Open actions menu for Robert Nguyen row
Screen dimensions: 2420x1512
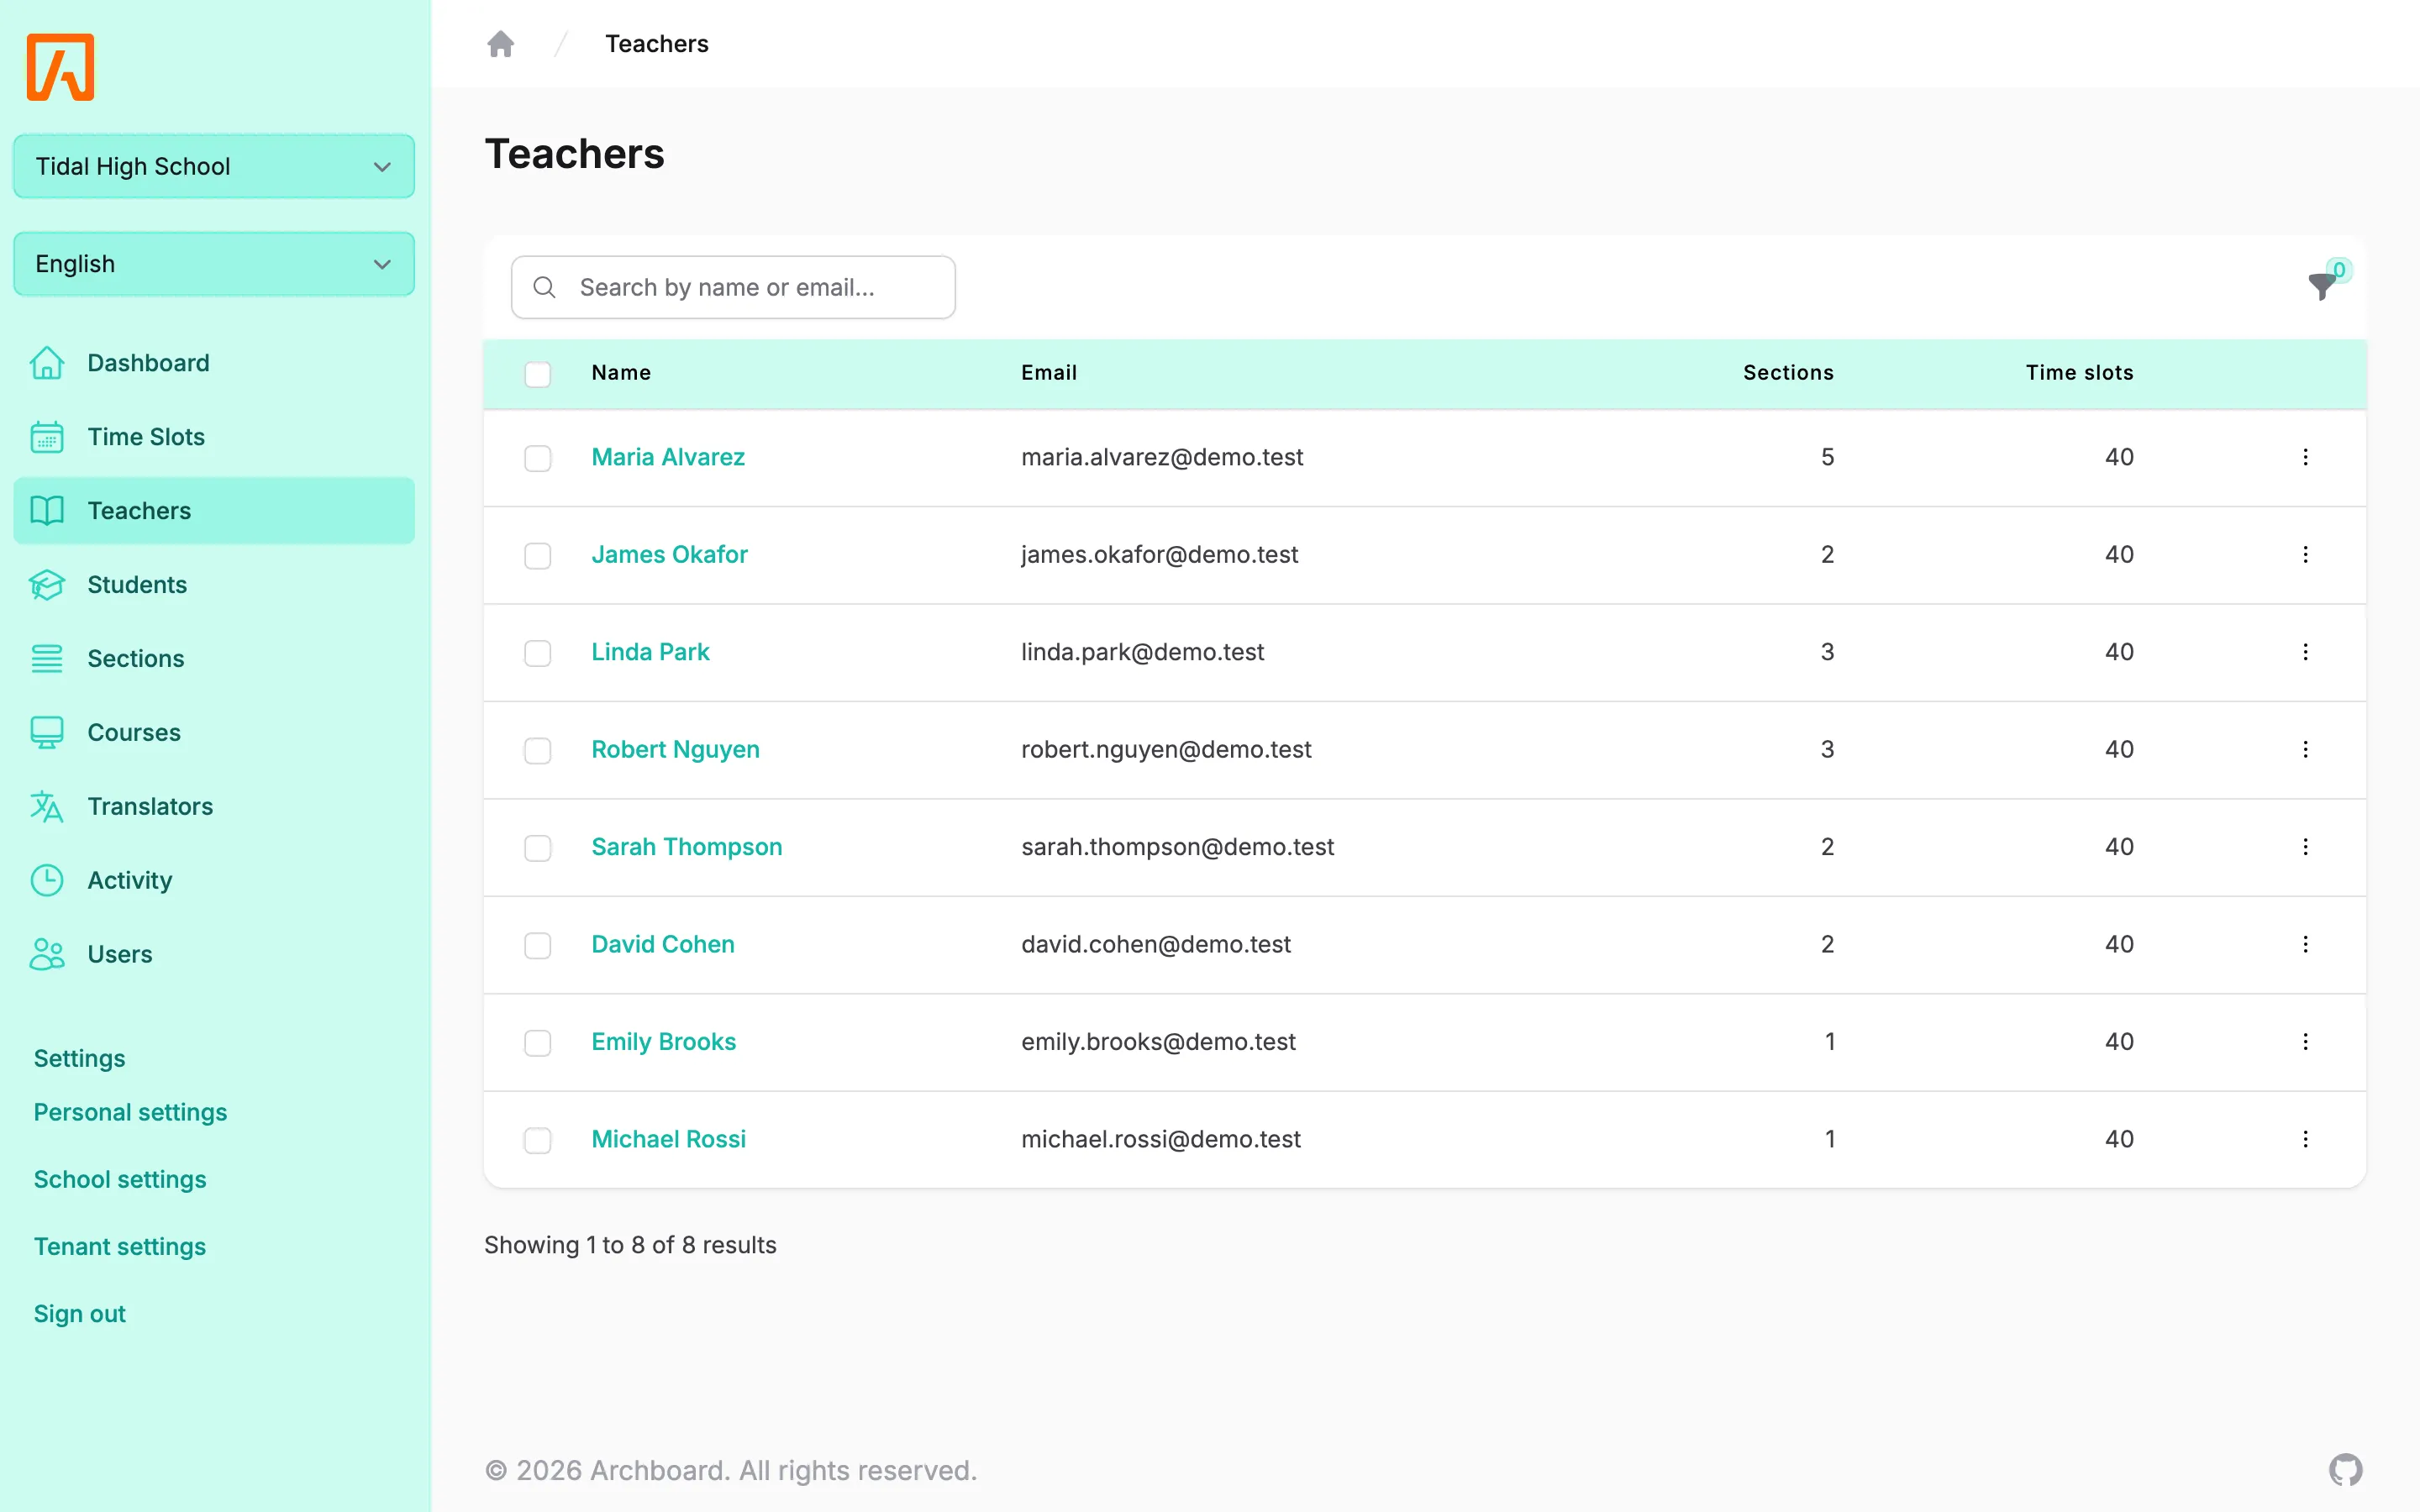[x=2305, y=749]
